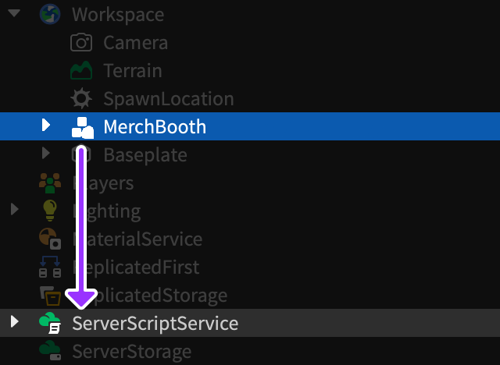Collapse the Workspace tree node
500x365 pixels.
pos(14,14)
